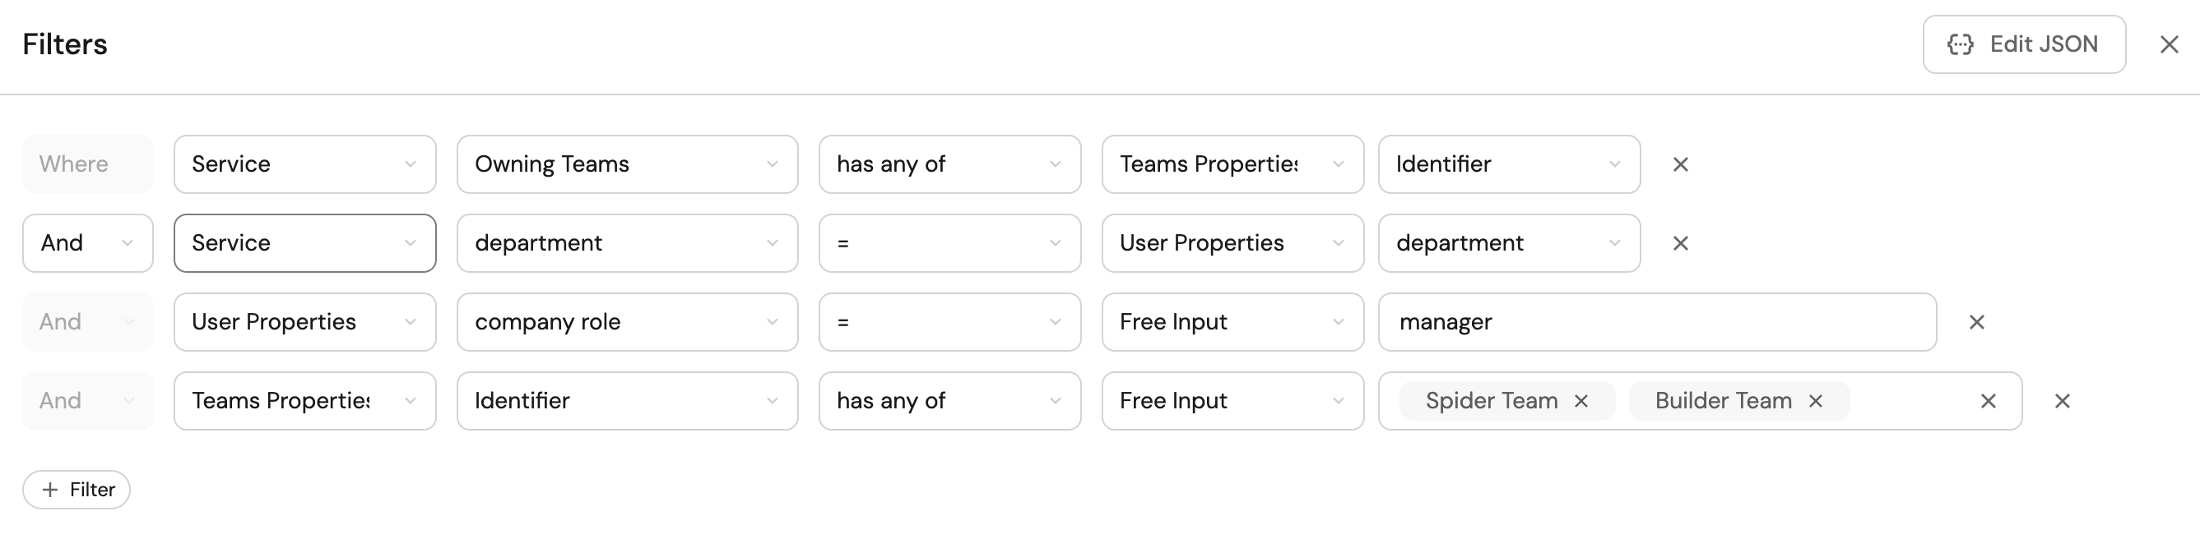Open the 'has any of' operator in first row
Screen dimensions: 2200x539
(949, 164)
